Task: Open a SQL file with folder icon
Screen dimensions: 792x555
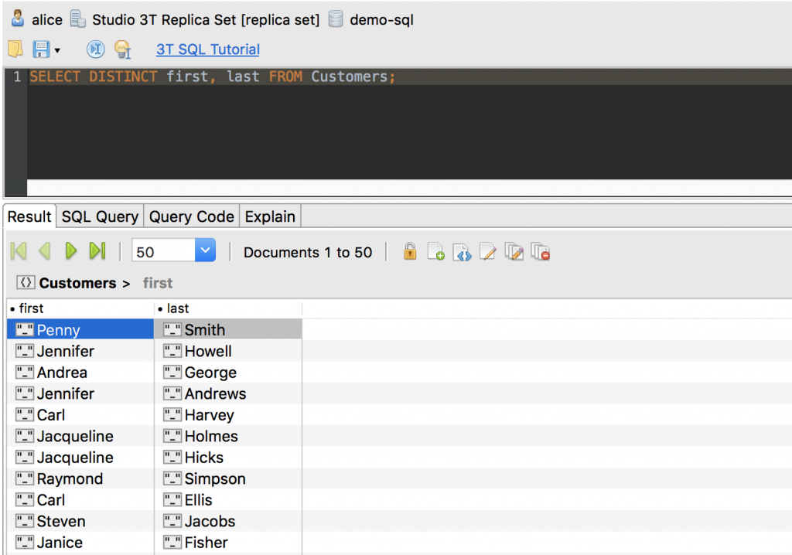Action: [x=15, y=49]
